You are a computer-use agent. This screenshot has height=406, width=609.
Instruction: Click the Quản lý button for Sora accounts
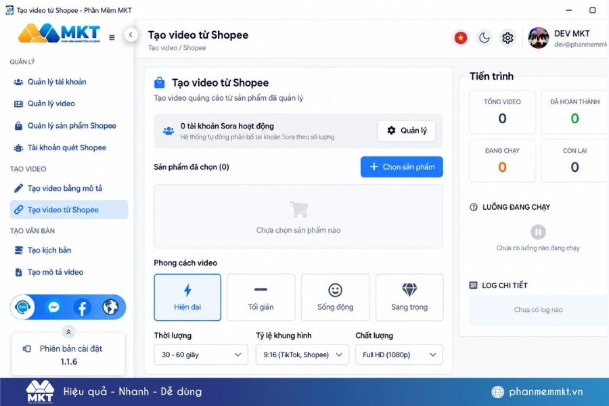click(406, 131)
